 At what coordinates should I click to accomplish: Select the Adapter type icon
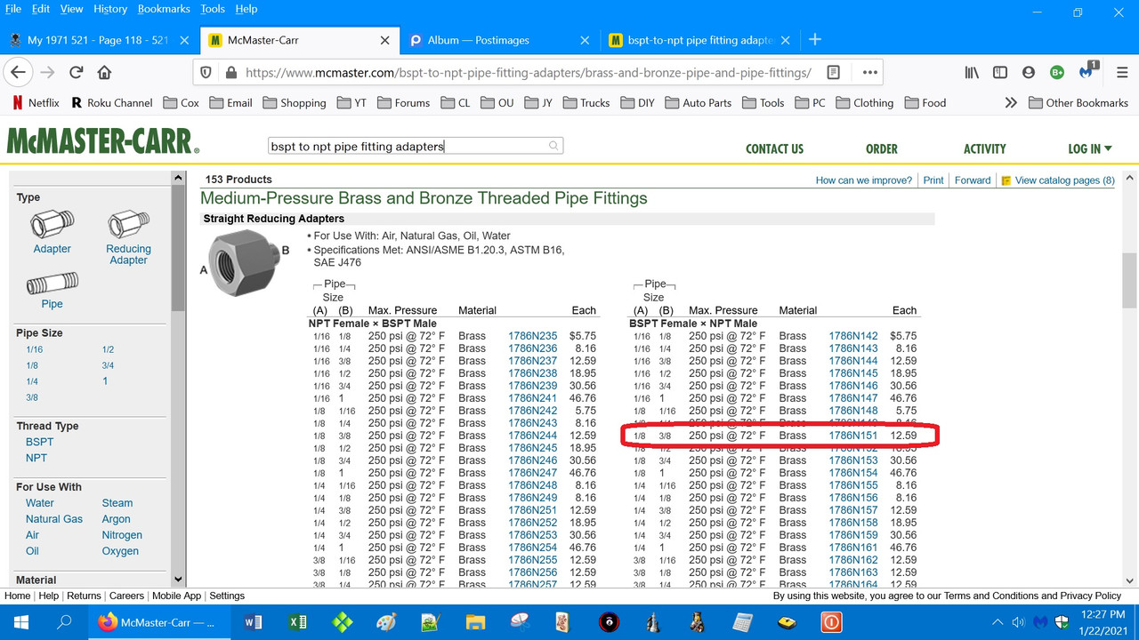pos(52,225)
